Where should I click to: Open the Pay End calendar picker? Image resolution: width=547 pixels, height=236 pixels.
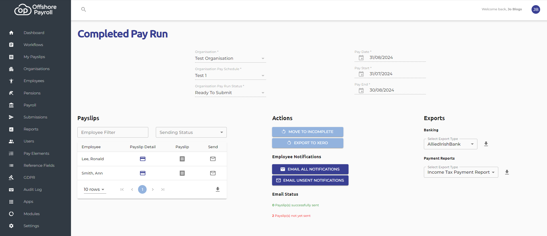(361, 90)
